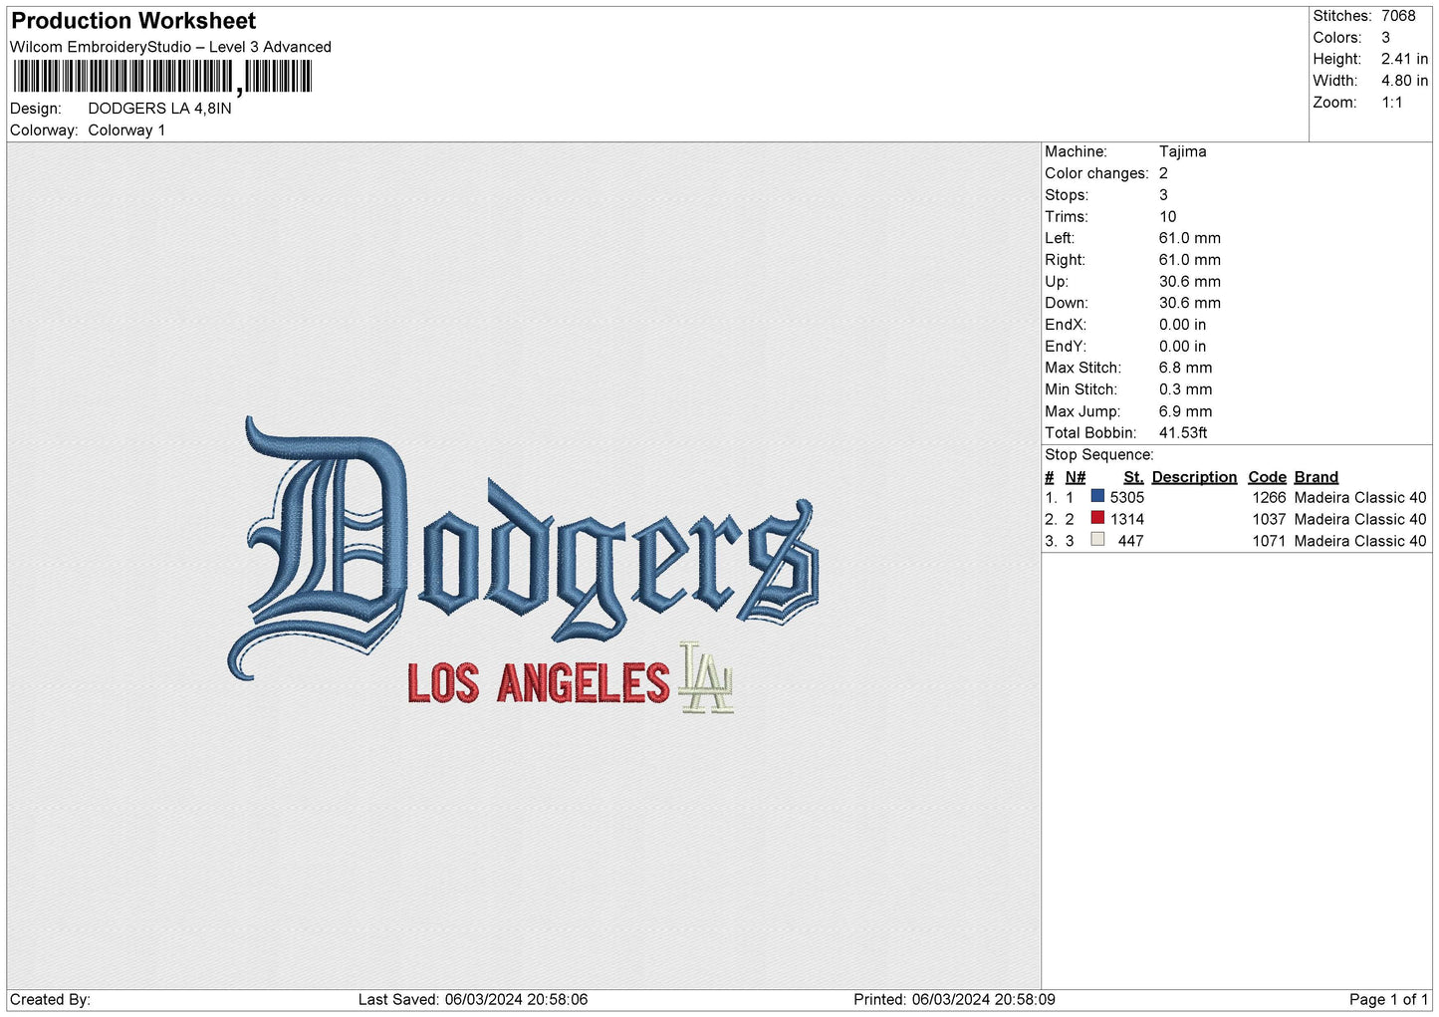Viewport: 1439px width, 1017px height.
Task: Click the Total Bobbin value '41.53ft'
Action: tap(1183, 432)
